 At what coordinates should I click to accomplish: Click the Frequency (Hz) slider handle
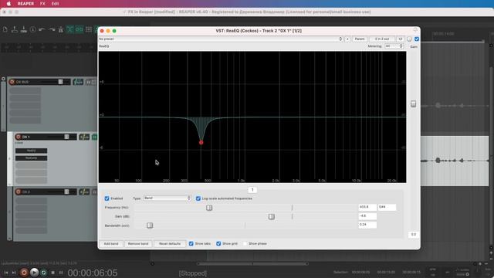[209, 208]
